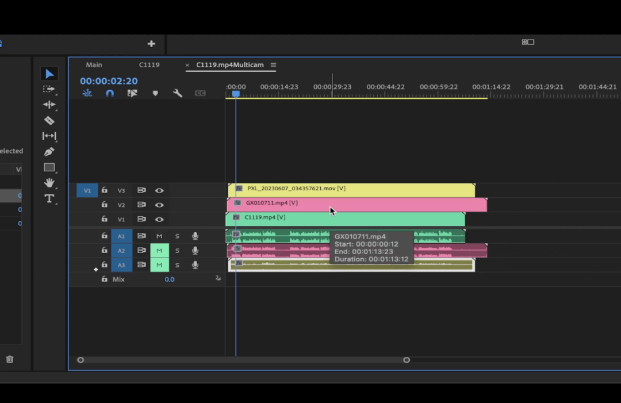Viewport: 621px width, 403px height.
Task: Select the Track Select Forward tool
Action: coord(49,89)
